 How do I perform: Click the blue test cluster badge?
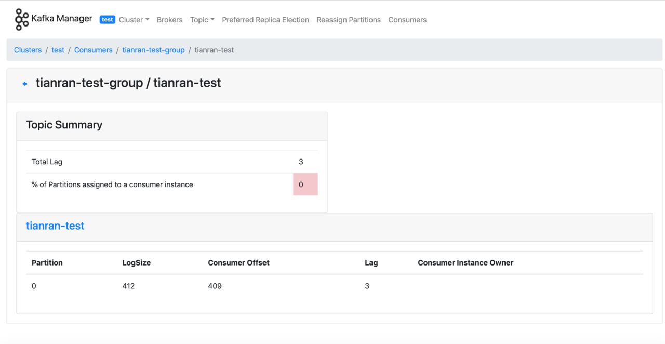[107, 20]
